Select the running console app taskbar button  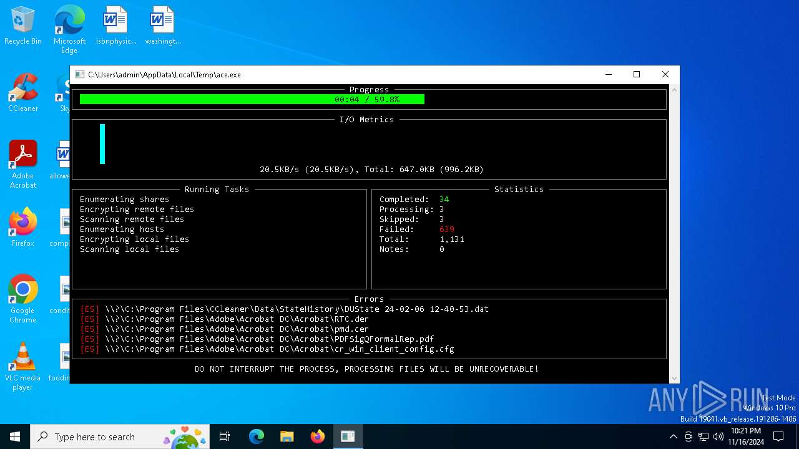(348, 437)
